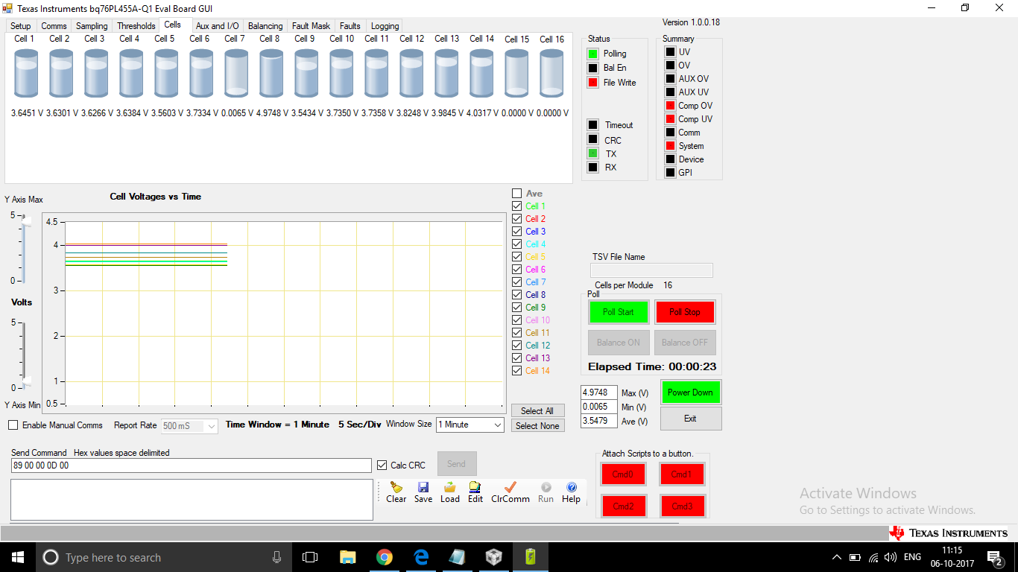This screenshot has height=572, width=1018.
Task: Open the Sampling tab
Action: click(x=92, y=26)
